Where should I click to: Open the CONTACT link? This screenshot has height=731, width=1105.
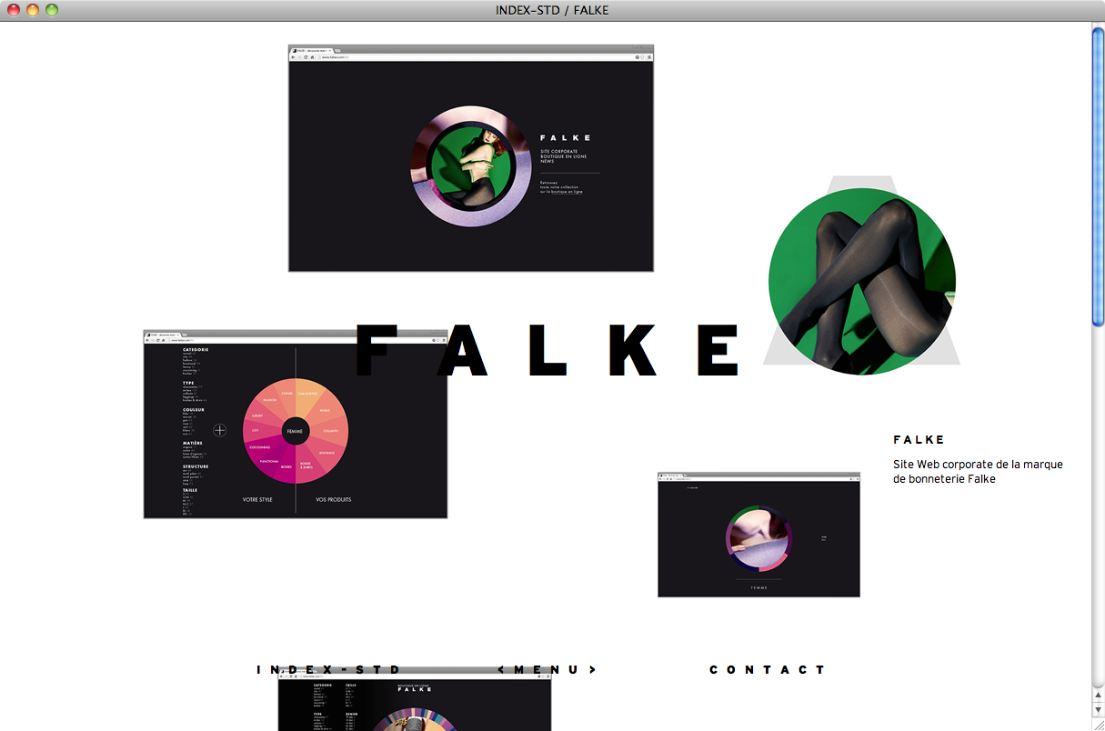pos(767,670)
